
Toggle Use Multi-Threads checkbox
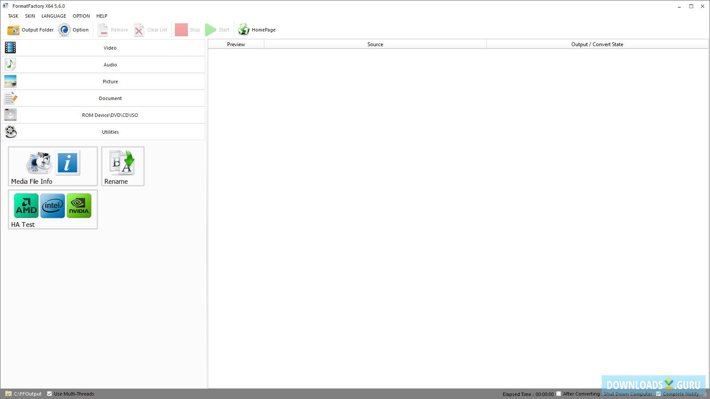click(x=49, y=394)
